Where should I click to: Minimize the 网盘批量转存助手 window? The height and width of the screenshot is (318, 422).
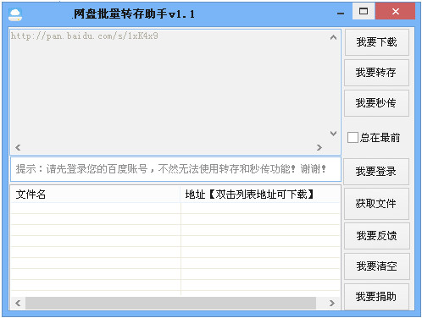click(x=341, y=14)
